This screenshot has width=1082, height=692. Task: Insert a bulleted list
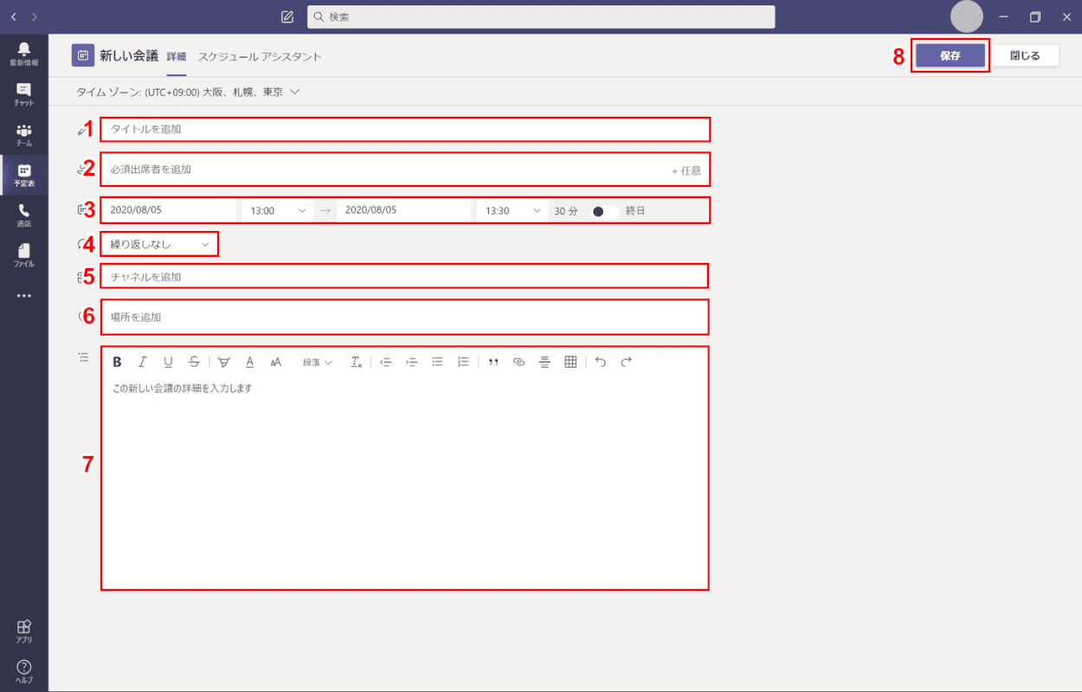(x=438, y=362)
